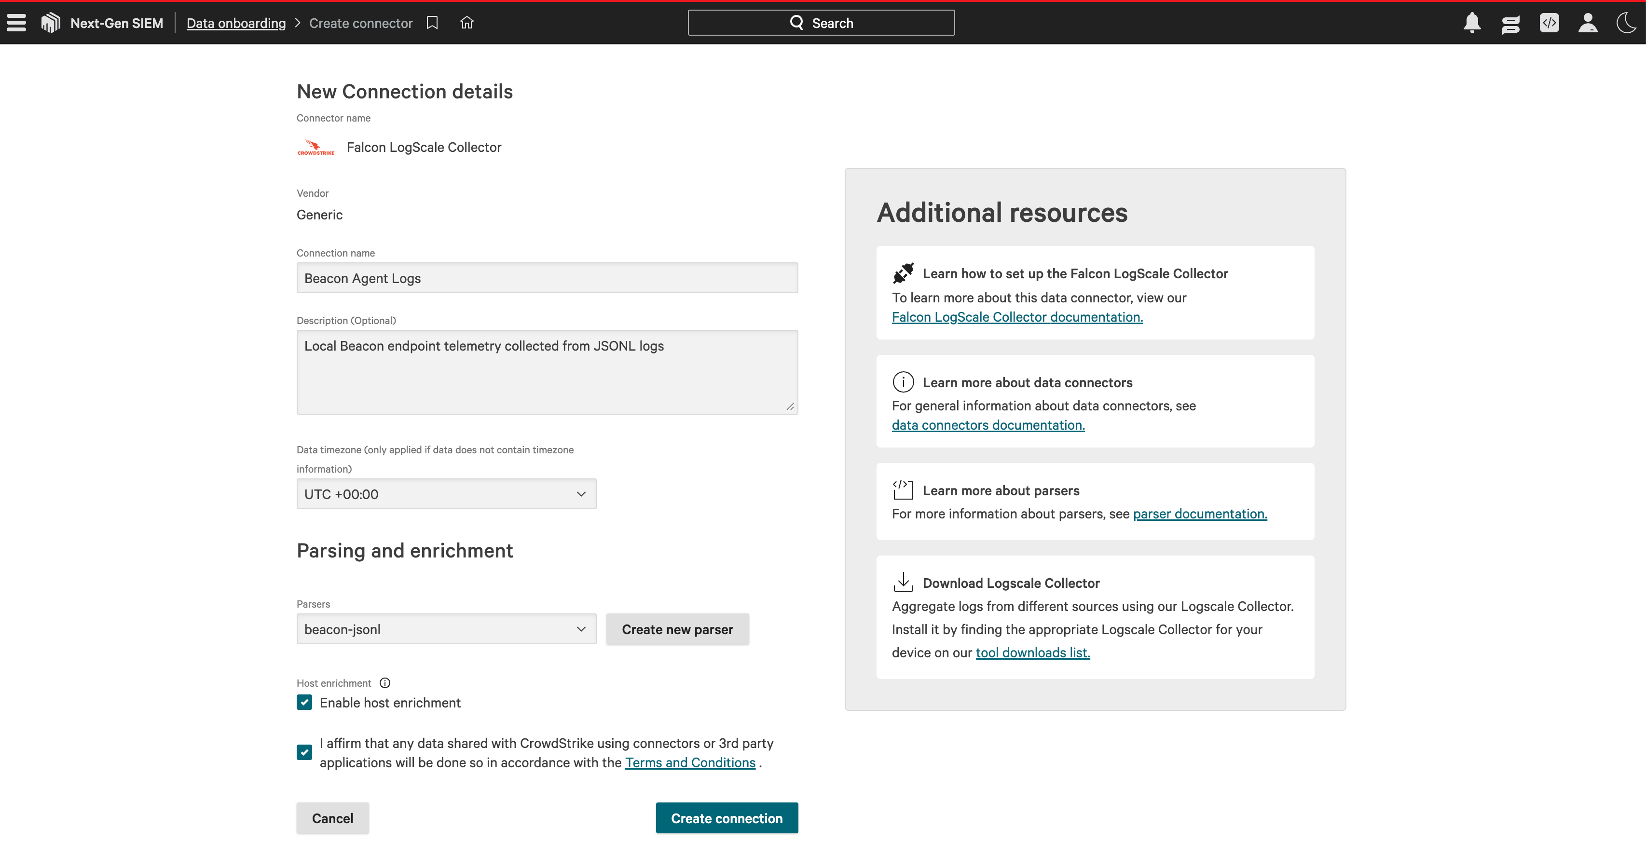This screenshot has height=842, width=1646.
Task: Click 'Learn more about parsers' title
Action: click(x=1001, y=490)
